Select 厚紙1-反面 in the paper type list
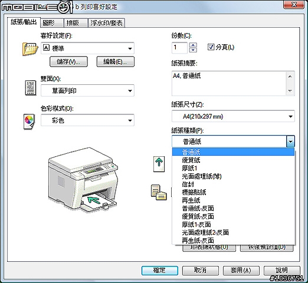 233,225
